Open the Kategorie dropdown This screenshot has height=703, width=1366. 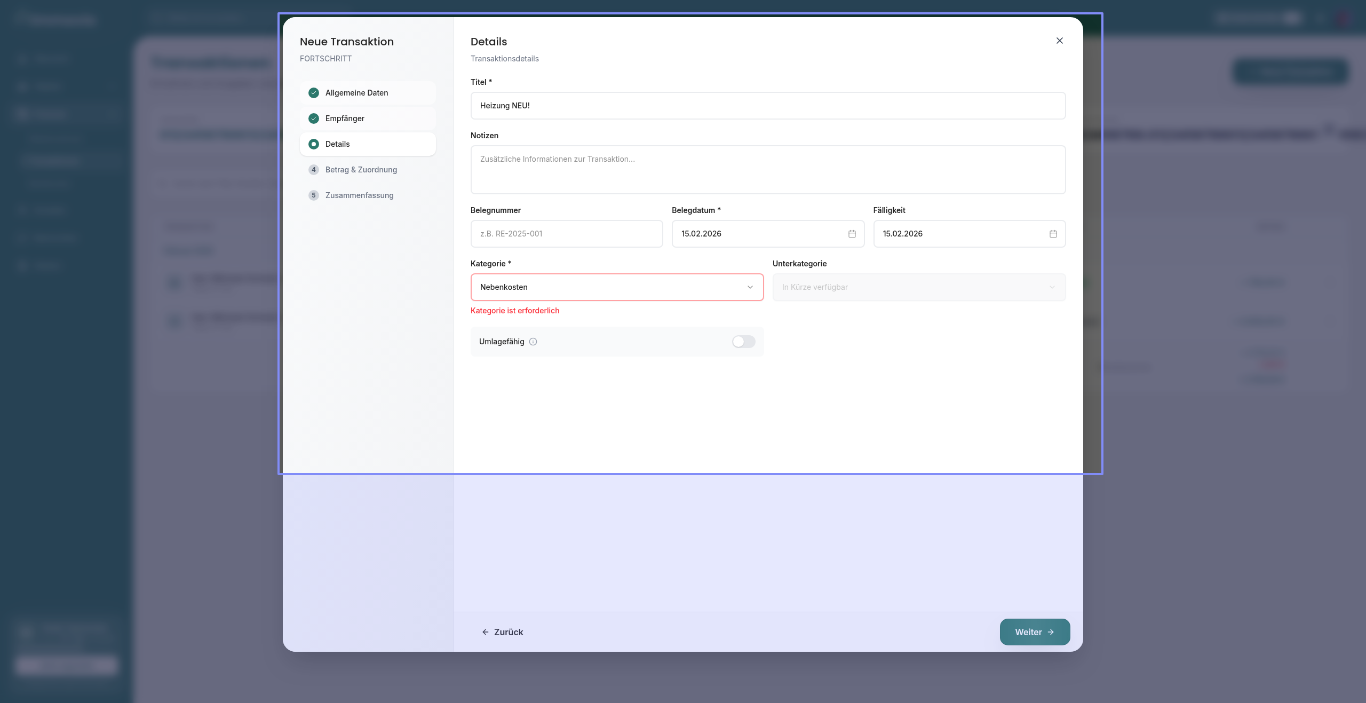(617, 287)
